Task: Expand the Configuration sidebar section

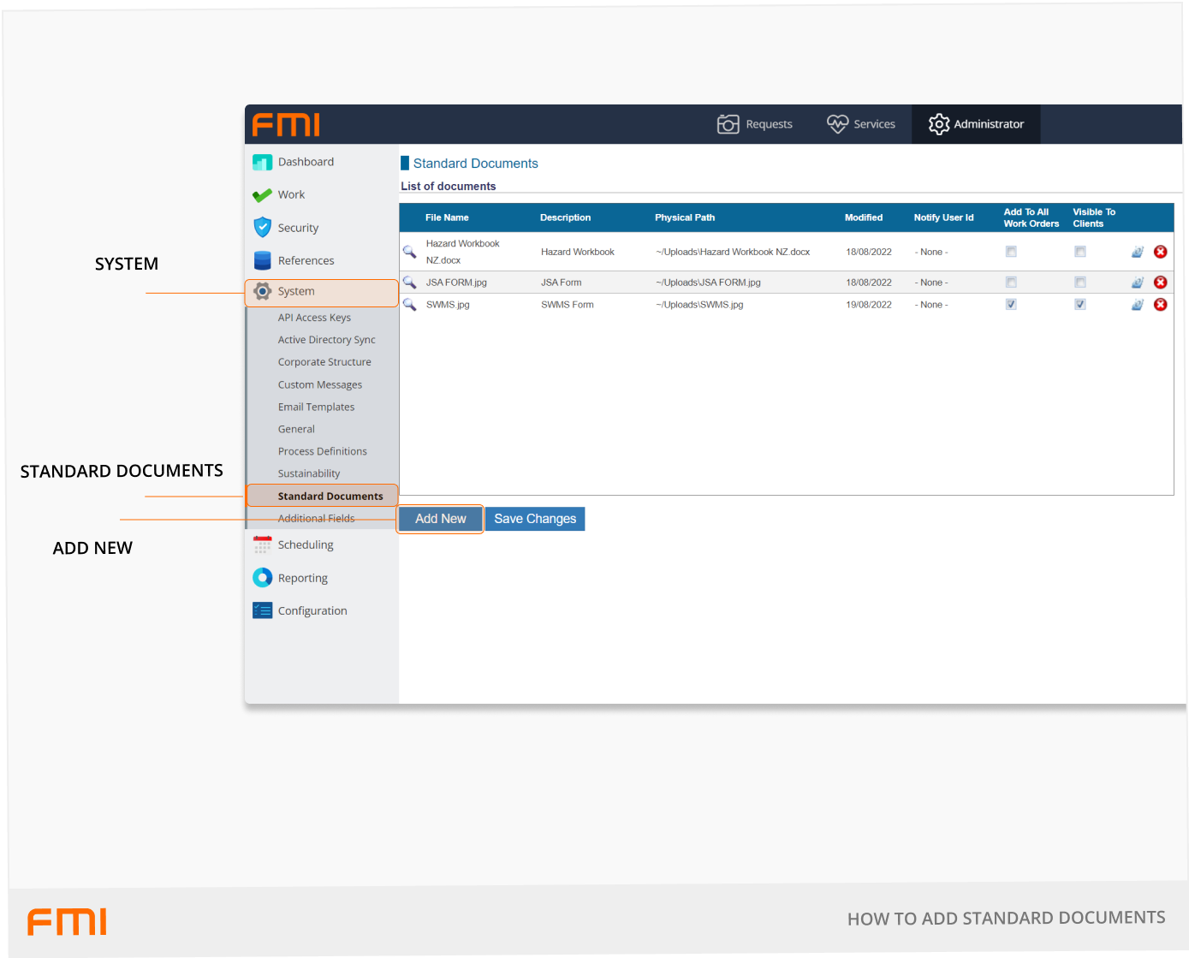Action: [312, 610]
